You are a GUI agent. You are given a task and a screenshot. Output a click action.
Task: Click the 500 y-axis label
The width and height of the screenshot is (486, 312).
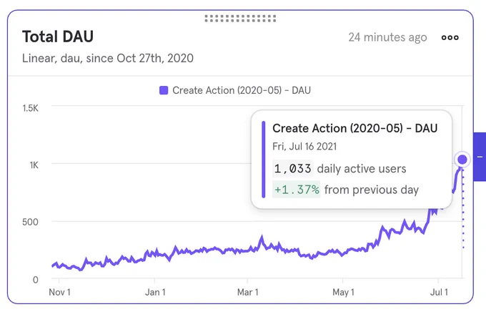(30, 222)
